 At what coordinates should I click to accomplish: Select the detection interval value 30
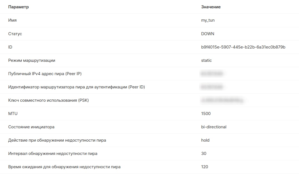click(204, 154)
